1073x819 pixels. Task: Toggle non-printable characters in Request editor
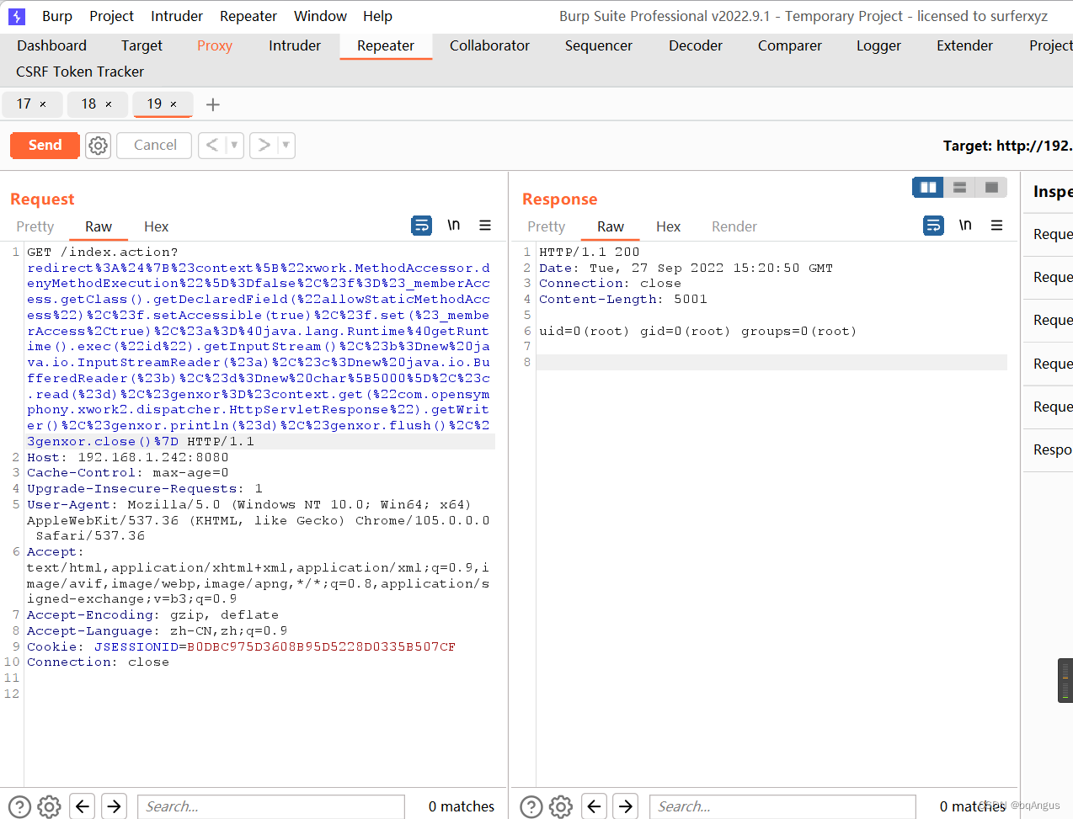point(453,225)
